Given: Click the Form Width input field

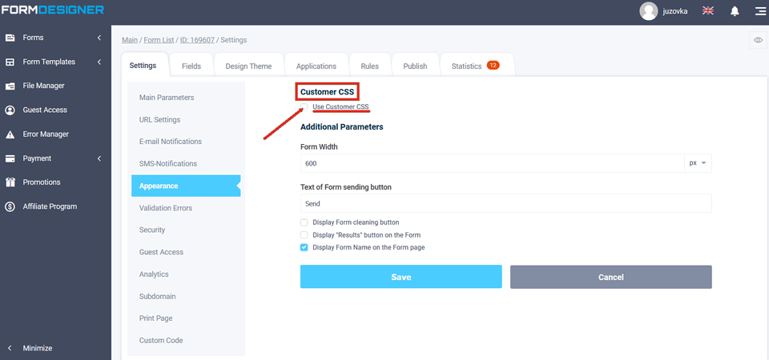Looking at the screenshot, I should coord(492,163).
